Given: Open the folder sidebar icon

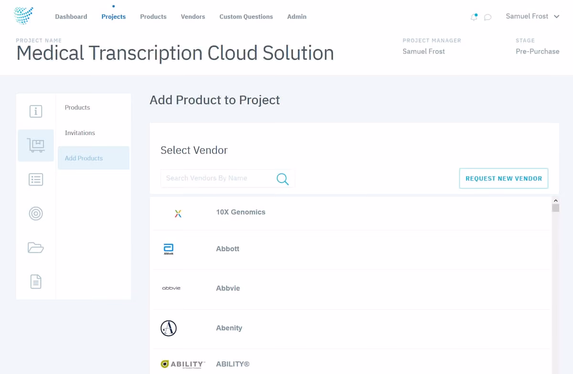Looking at the screenshot, I should pyautogui.click(x=36, y=248).
